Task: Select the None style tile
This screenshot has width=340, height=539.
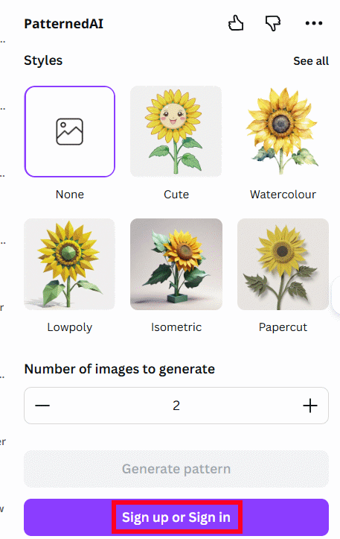Action: 70,131
